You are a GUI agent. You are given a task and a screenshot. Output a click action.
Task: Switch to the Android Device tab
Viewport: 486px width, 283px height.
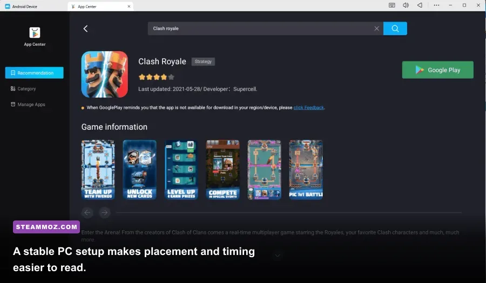pos(21,6)
